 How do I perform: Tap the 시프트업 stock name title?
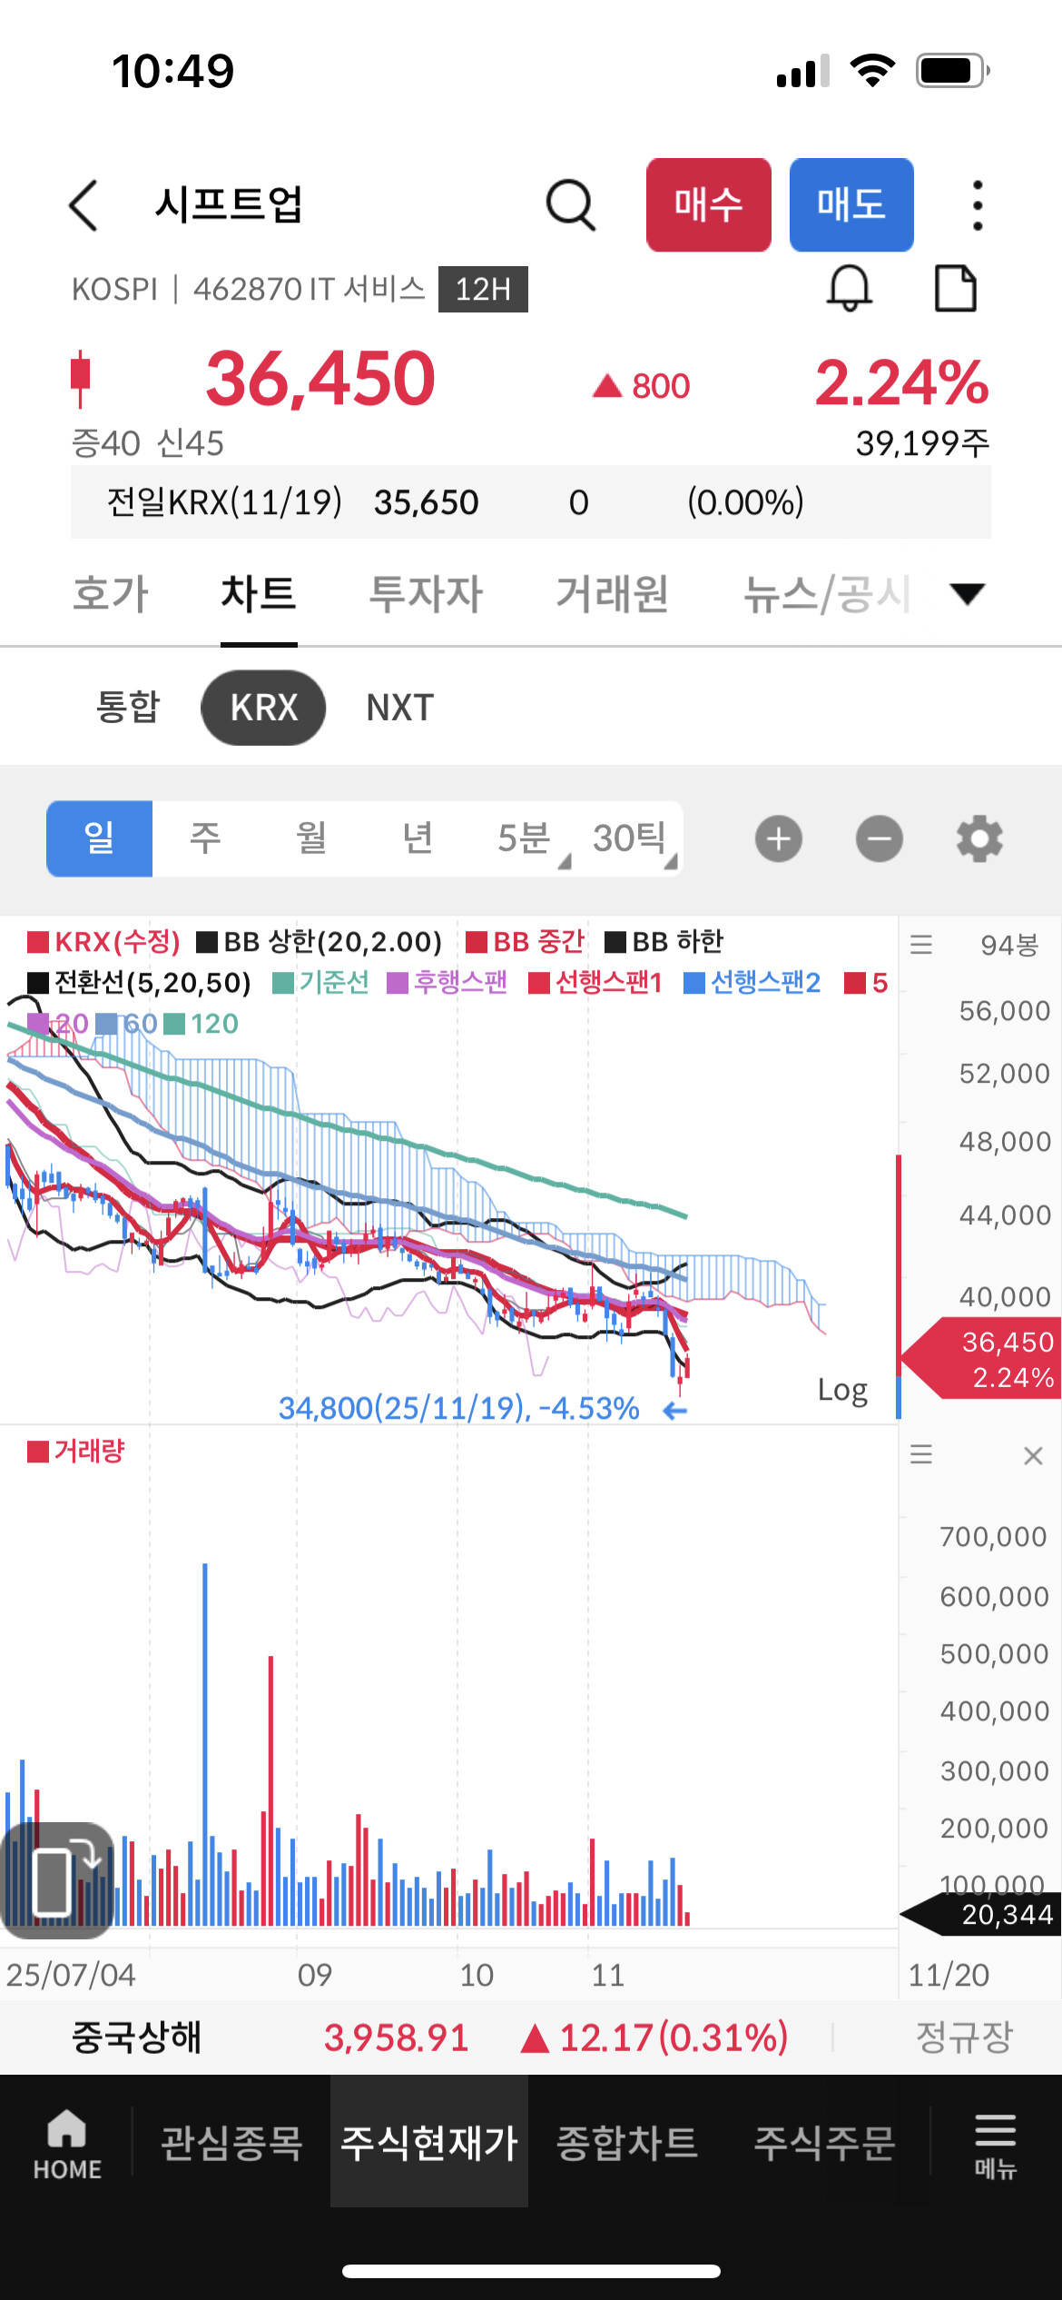[229, 204]
